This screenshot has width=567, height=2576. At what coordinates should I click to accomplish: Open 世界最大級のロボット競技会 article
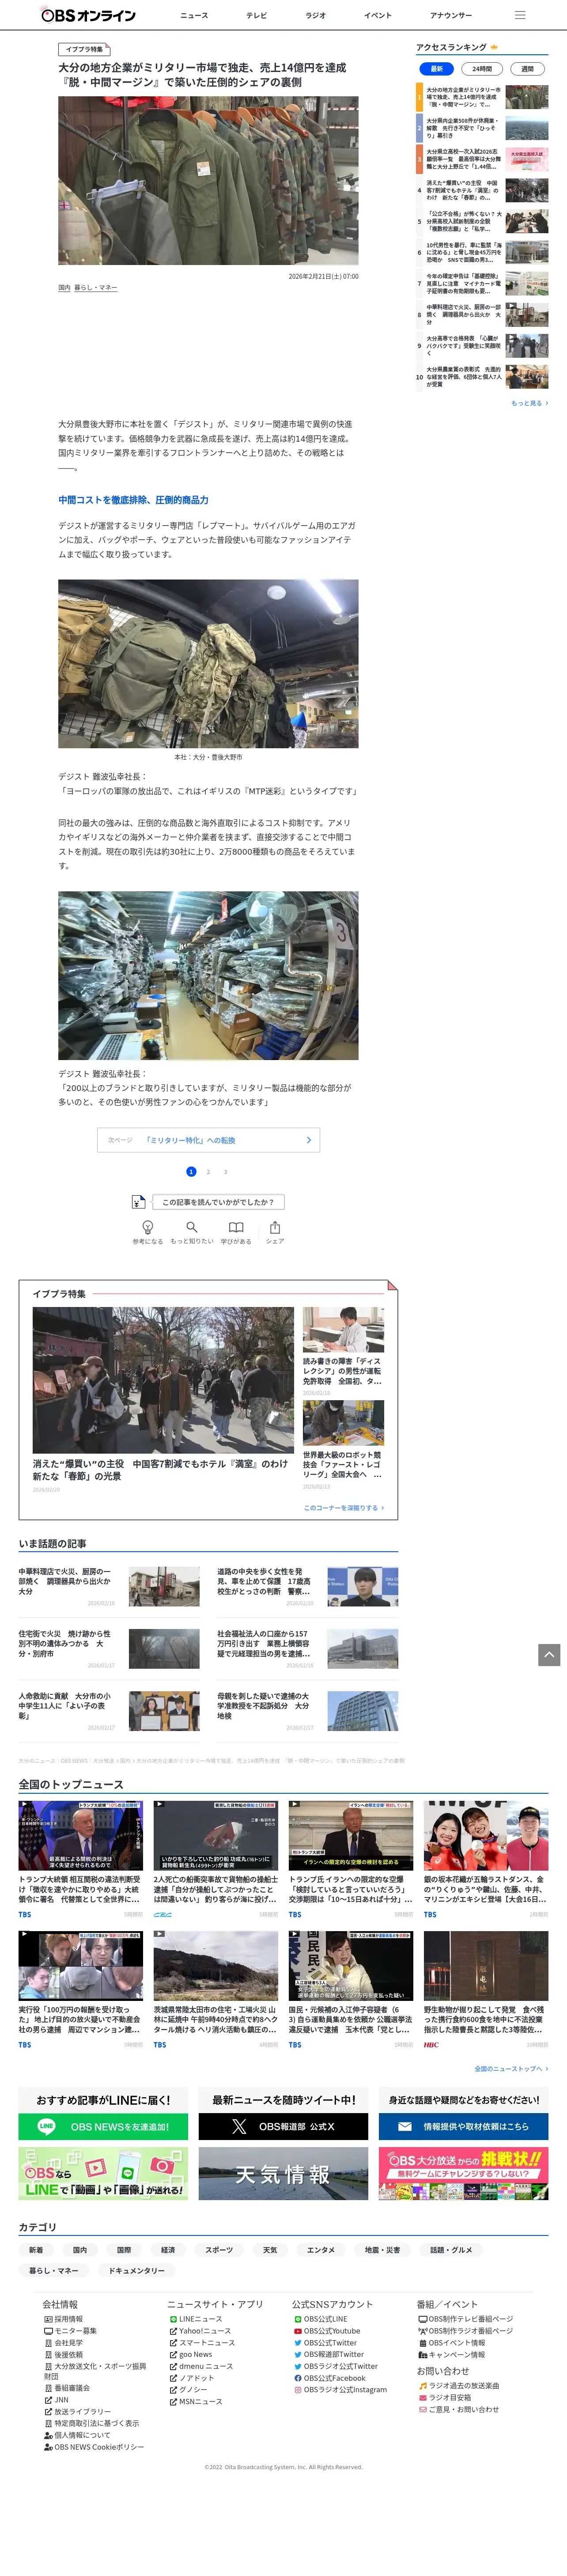coord(343,1445)
